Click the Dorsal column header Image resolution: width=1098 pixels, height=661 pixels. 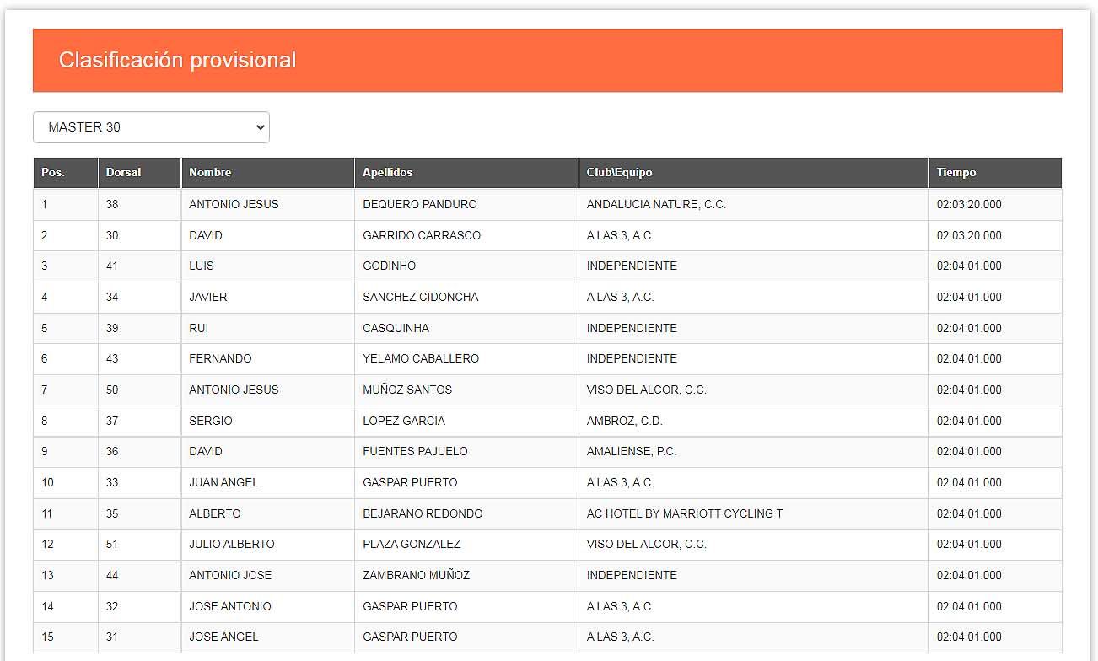[139, 172]
